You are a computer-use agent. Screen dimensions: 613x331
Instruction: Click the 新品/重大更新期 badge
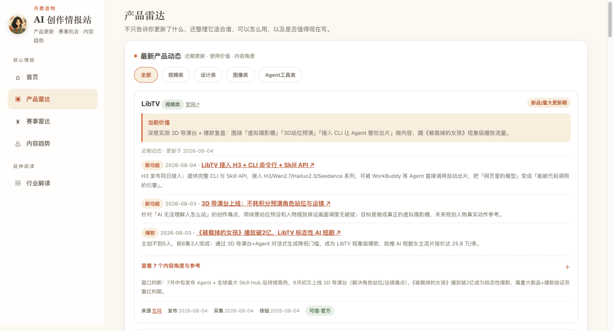click(548, 103)
